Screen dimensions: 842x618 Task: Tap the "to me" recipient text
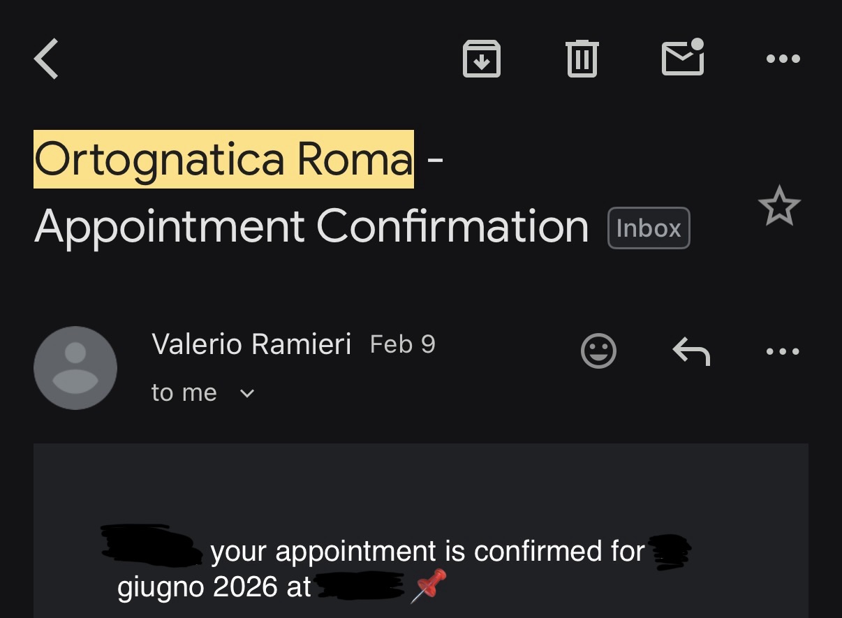pyautogui.click(x=184, y=393)
